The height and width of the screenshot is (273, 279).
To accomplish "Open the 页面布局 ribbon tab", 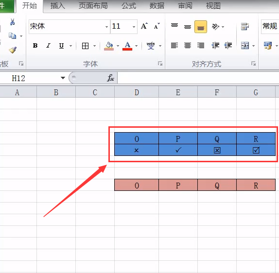I will point(93,6).
